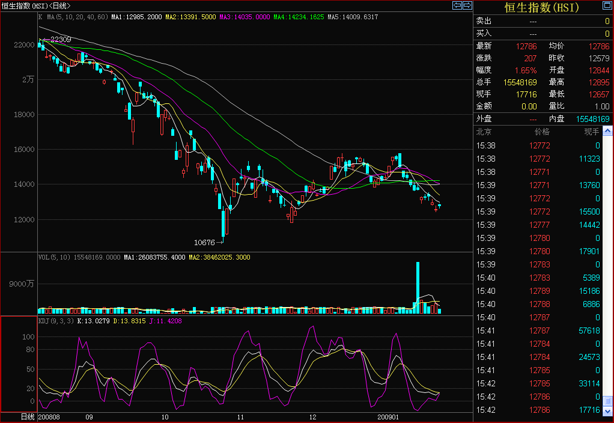
Task: Click the 10676 low price marker
Action: pyautogui.click(x=204, y=242)
